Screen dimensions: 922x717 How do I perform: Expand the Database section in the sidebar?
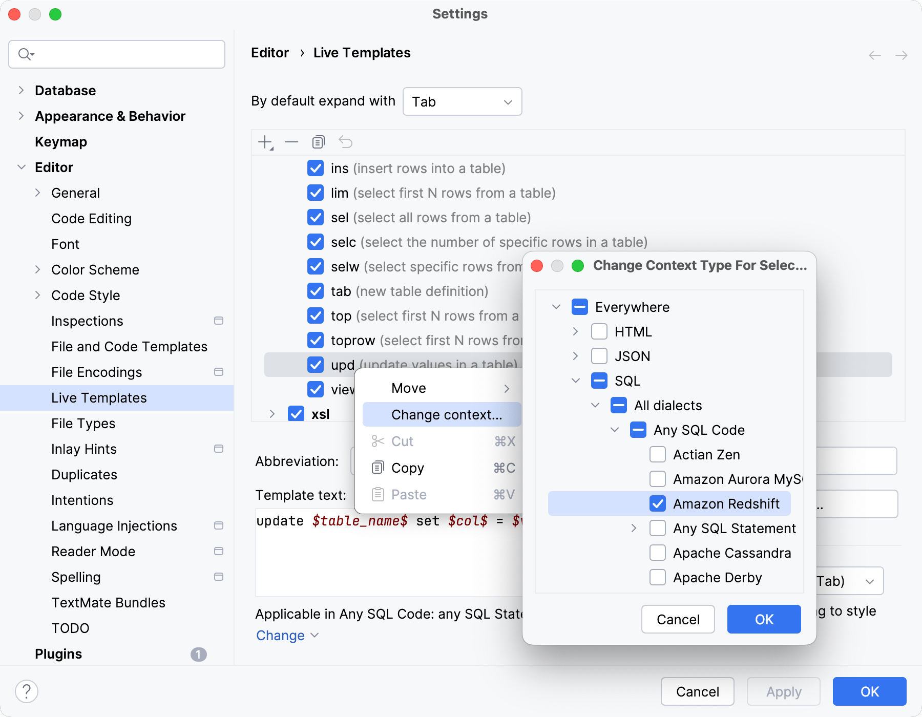pyautogui.click(x=21, y=90)
